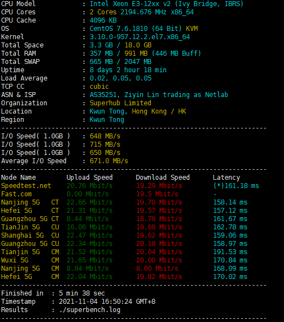The height and width of the screenshot is (322, 284).
Task: Select the Download Speed column header
Action: pyautogui.click(x=162, y=178)
